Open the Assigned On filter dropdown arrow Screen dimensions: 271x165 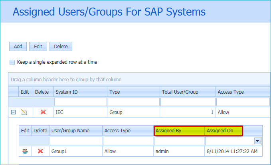tap(257, 141)
